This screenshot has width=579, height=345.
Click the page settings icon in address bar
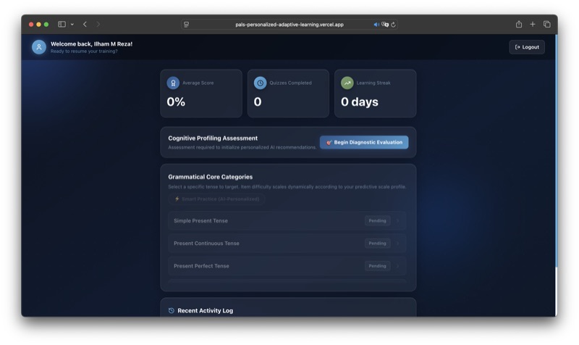(x=187, y=25)
